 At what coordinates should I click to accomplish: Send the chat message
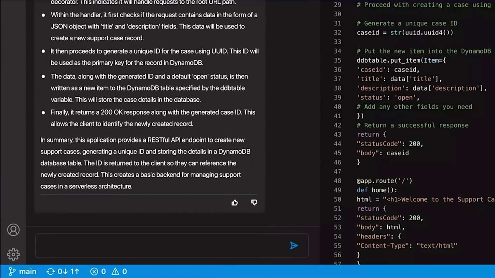294,245
